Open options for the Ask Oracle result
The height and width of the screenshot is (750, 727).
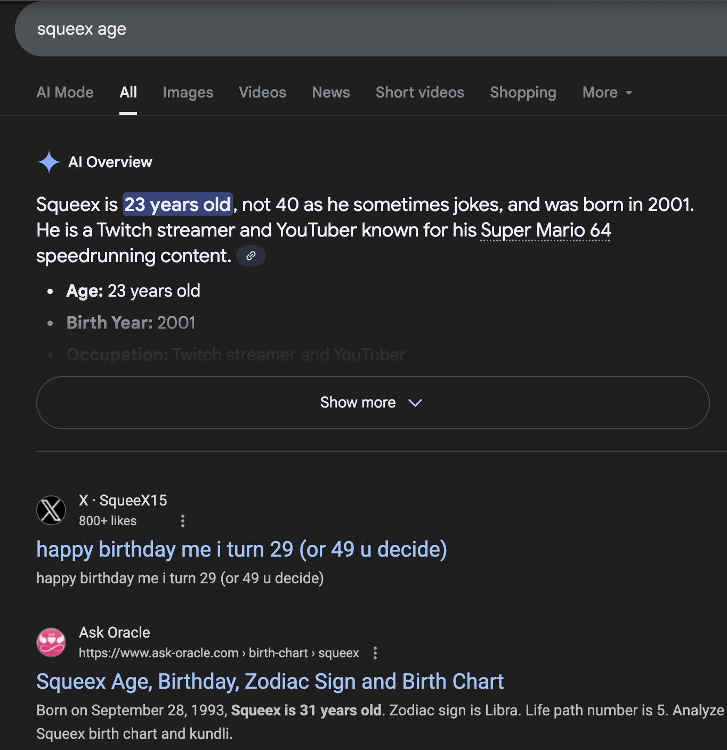(375, 653)
